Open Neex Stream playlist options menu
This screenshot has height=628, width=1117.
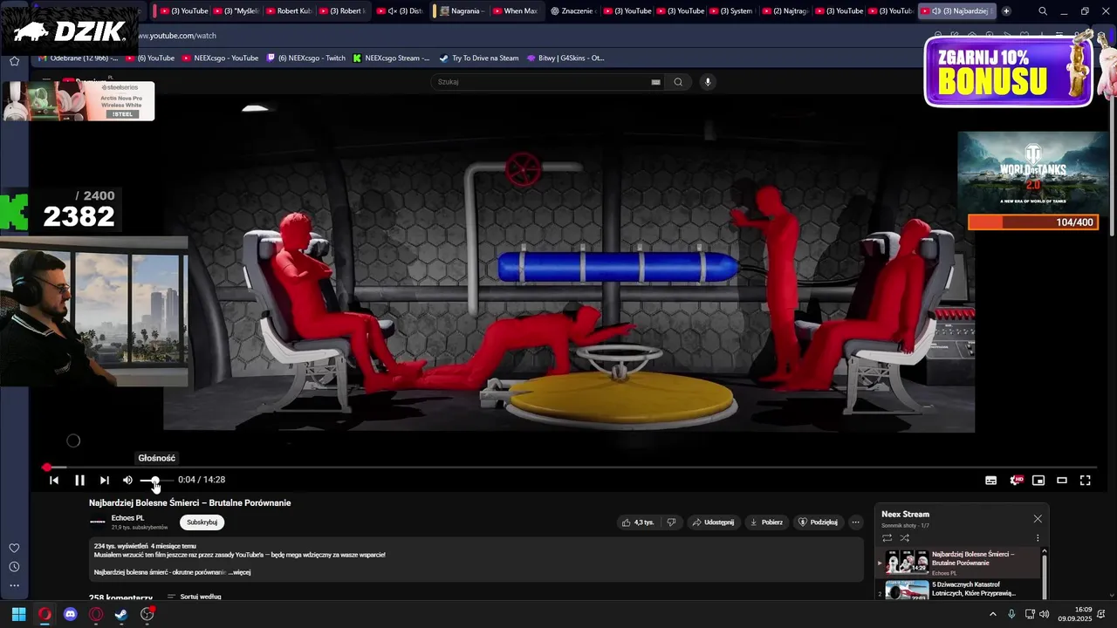(x=1038, y=538)
